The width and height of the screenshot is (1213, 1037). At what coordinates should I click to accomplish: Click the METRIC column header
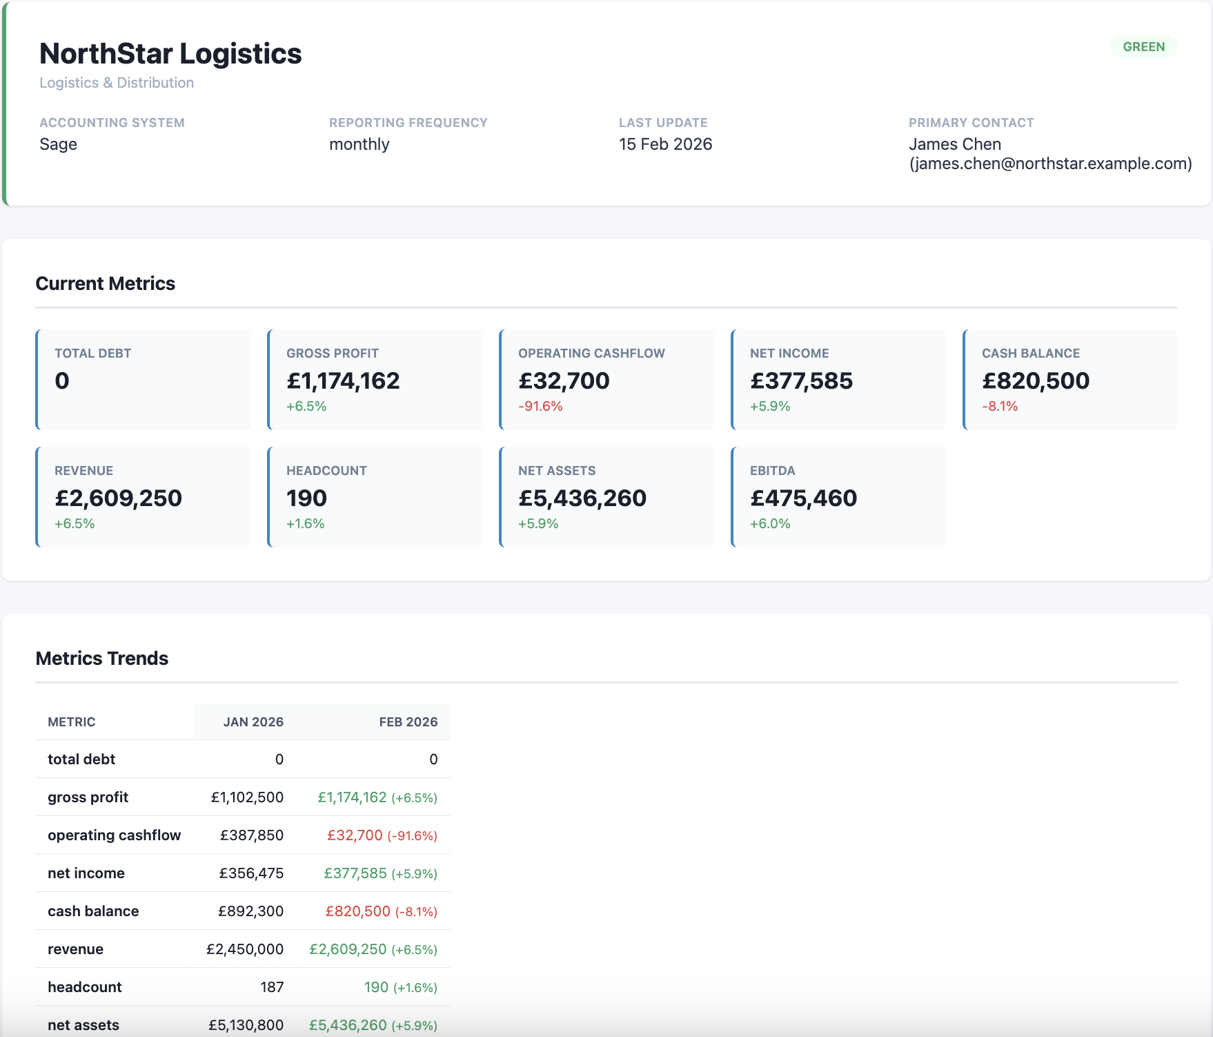pyautogui.click(x=71, y=721)
